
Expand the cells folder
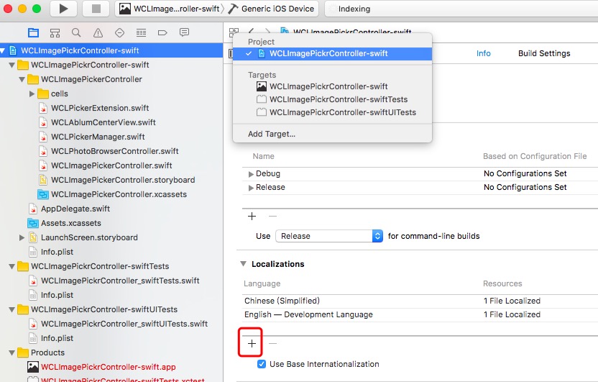[x=32, y=94]
